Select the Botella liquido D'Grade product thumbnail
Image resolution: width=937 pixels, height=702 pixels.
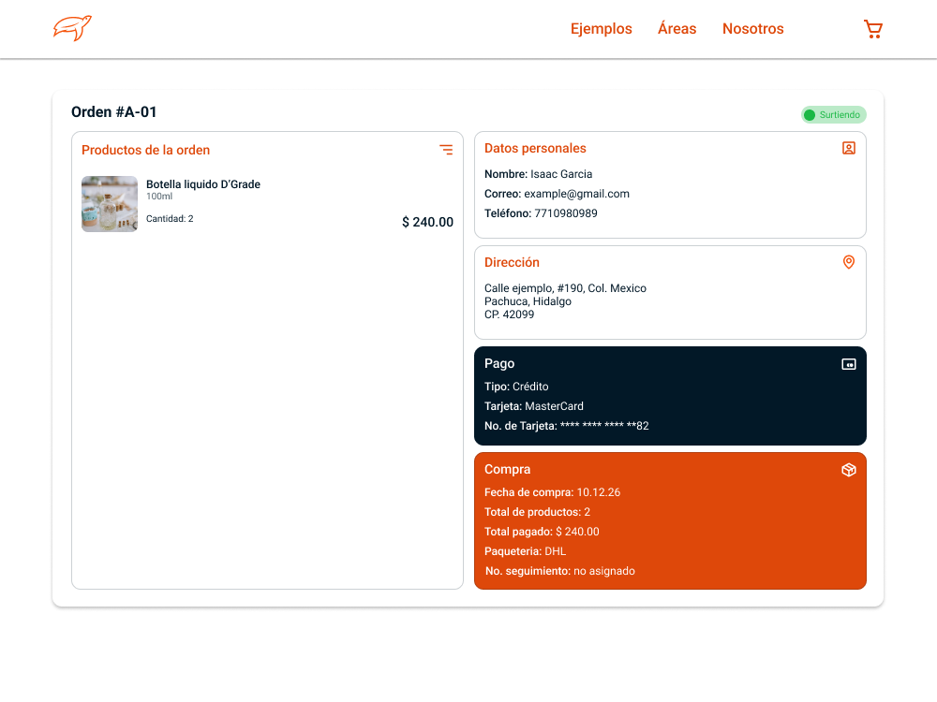pos(110,203)
